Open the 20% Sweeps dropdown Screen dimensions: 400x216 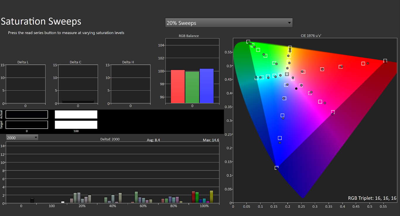pyautogui.click(x=229, y=23)
